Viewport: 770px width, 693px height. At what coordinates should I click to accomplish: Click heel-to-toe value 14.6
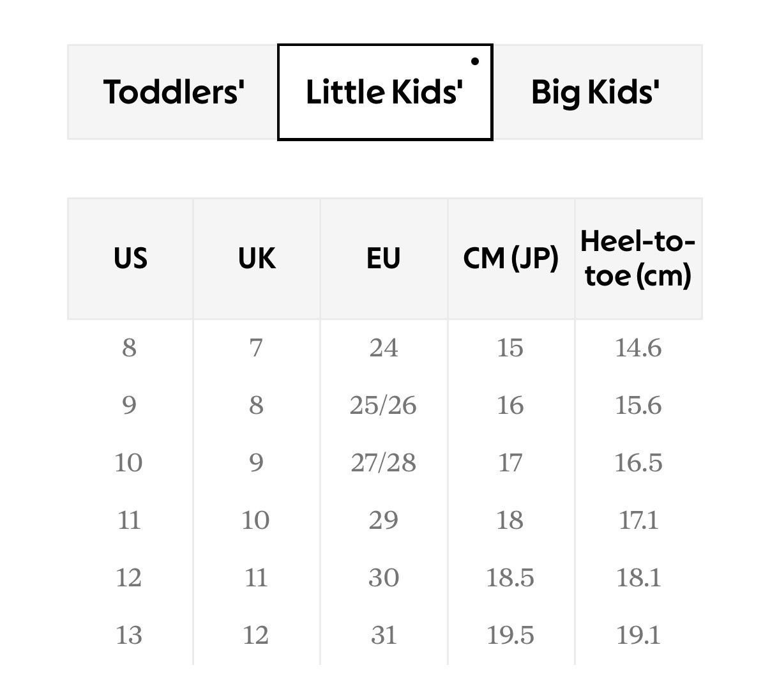click(638, 348)
